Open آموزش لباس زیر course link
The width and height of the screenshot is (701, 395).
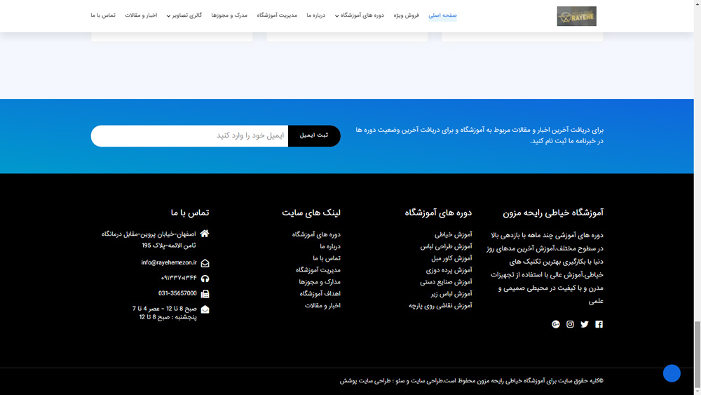451,294
